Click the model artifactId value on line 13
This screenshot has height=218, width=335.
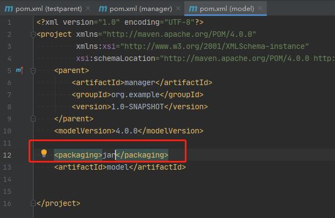tap(118, 167)
